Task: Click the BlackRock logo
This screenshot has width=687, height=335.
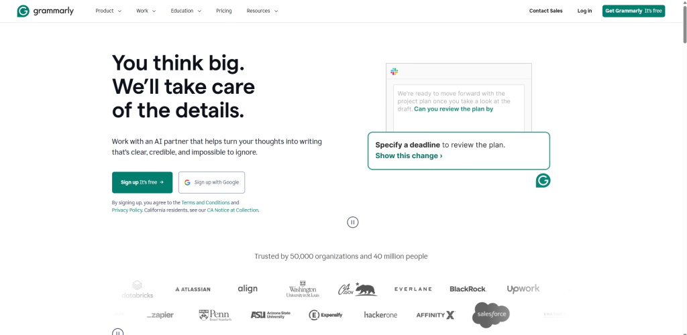Action: tap(468, 289)
